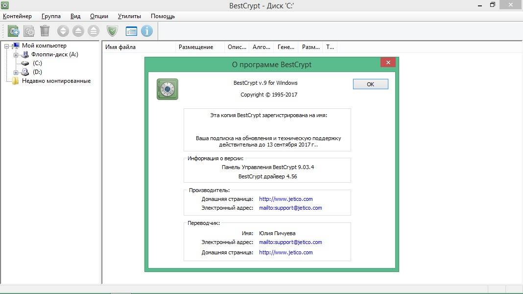The image size is (523, 294).
Task: Open translator support@jetico.com email link
Action: point(290,242)
